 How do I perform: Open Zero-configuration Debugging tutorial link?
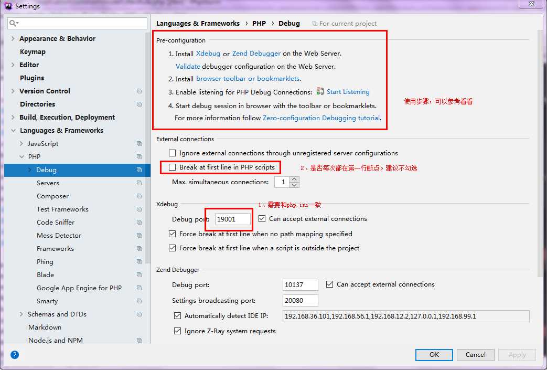(321, 118)
